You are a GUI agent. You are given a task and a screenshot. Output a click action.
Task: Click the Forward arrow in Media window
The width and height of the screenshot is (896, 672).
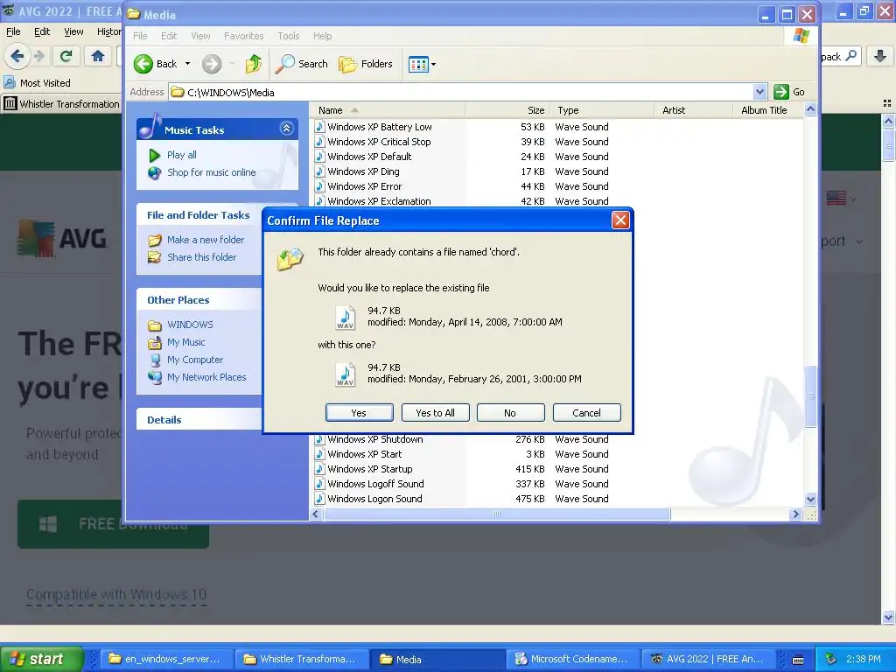[x=212, y=64]
